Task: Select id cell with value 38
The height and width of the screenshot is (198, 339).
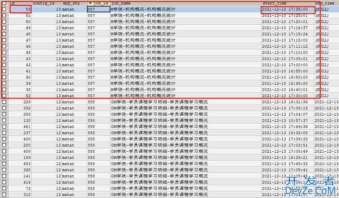Action: pyautogui.click(x=20, y=90)
